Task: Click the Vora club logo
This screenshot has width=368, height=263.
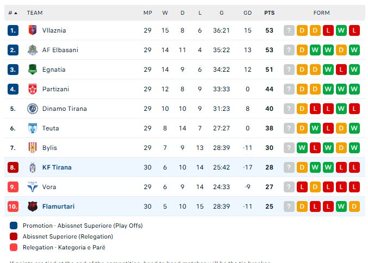Action: [33, 187]
